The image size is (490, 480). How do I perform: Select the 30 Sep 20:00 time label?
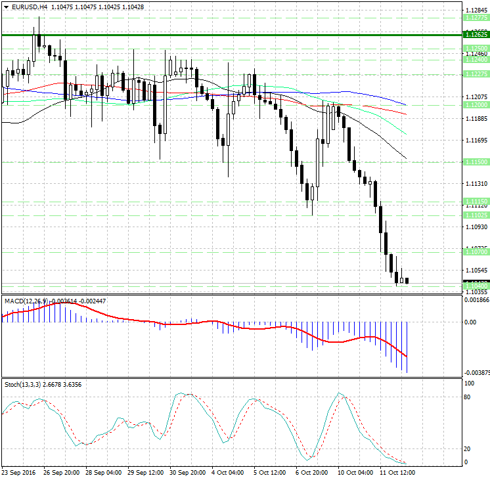(x=187, y=472)
